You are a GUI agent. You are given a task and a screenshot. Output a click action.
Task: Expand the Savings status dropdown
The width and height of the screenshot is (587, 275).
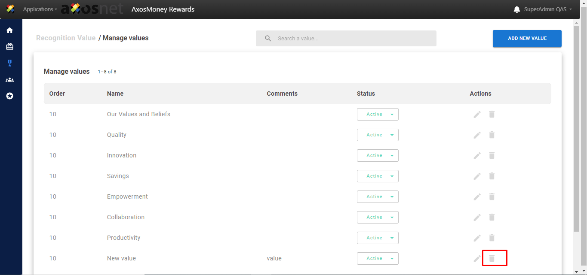[x=378, y=176]
